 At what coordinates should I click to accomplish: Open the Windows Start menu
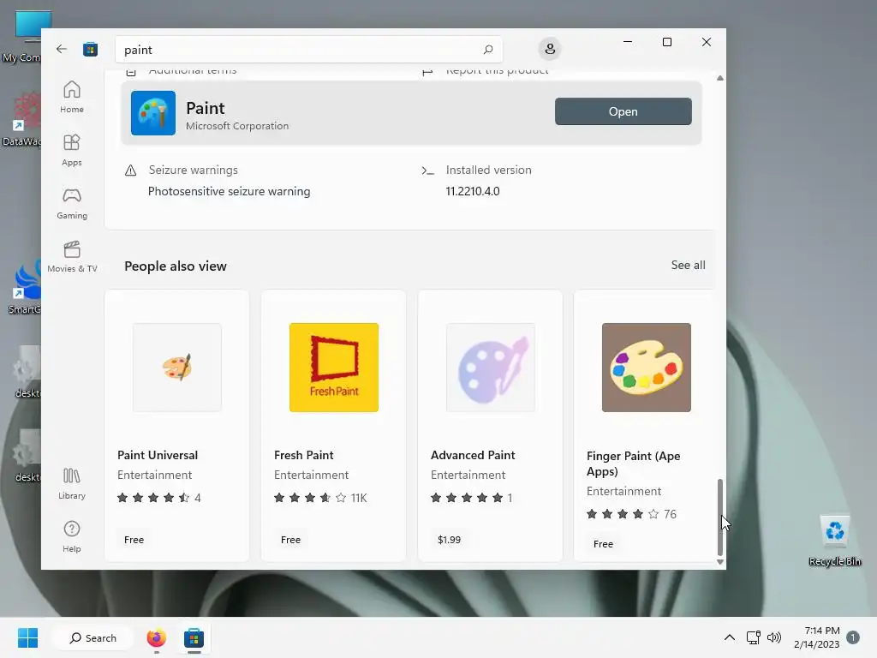click(x=27, y=637)
